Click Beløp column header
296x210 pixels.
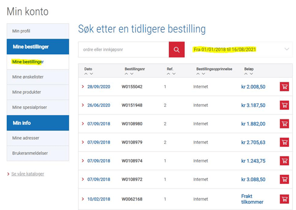coord(249,69)
